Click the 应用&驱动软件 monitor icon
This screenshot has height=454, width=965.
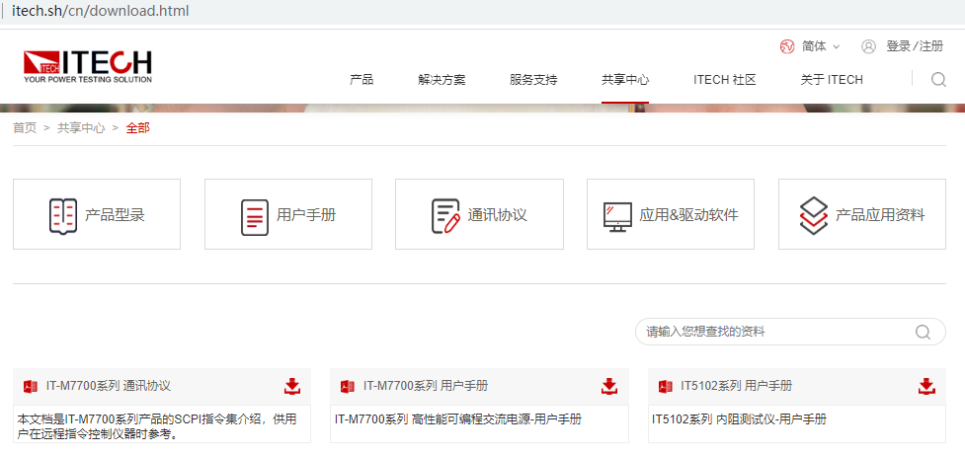(617, 217)
